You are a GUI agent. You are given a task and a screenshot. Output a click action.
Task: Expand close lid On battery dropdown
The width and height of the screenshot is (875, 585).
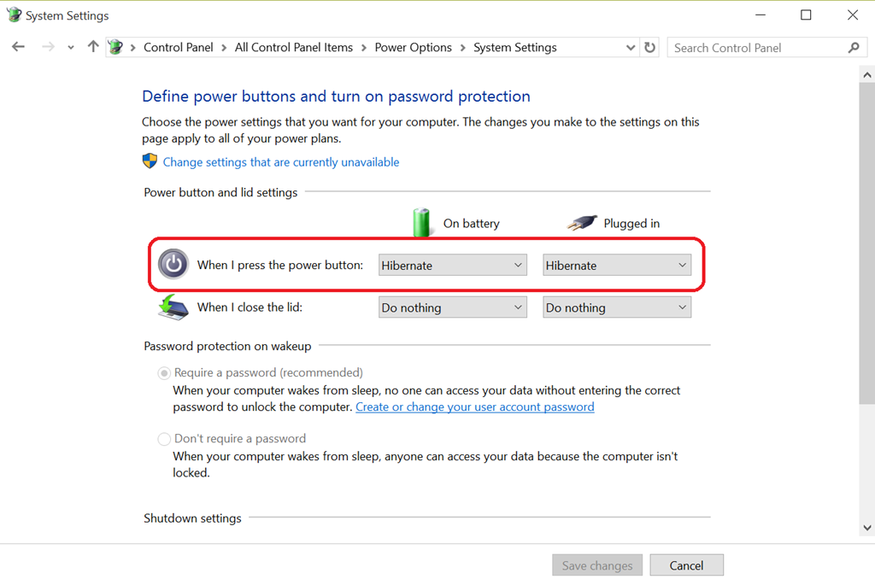click(452, 307)
